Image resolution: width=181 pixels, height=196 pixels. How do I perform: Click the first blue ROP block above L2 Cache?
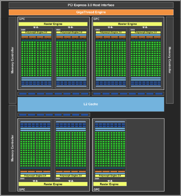pos(23,94)
